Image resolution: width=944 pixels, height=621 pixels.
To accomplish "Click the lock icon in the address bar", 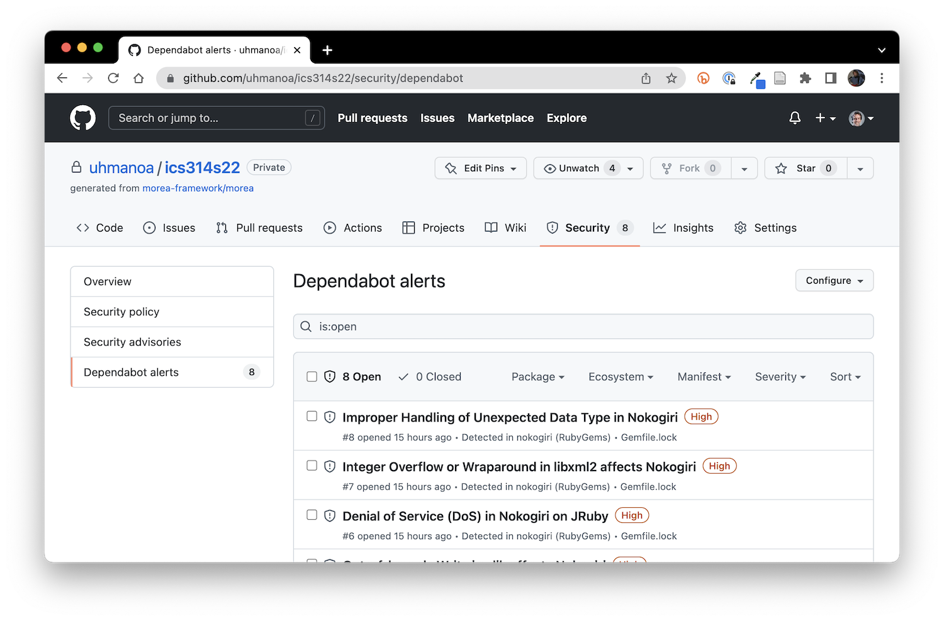I will point(170,78).
